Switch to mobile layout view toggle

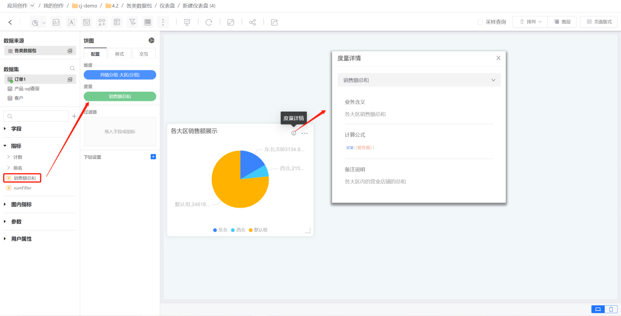tap(611, 309)
